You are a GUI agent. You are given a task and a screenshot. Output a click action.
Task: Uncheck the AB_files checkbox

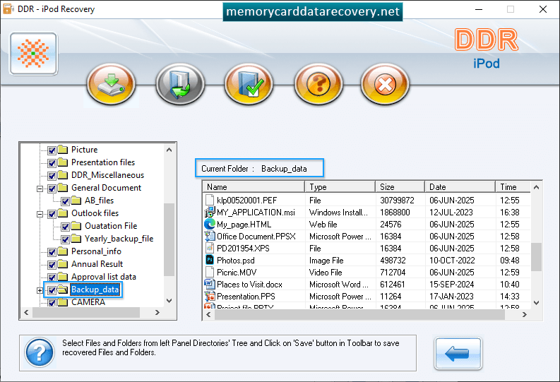point(65,201)
